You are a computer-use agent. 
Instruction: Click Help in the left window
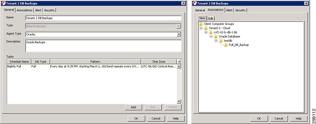point(176,118)
